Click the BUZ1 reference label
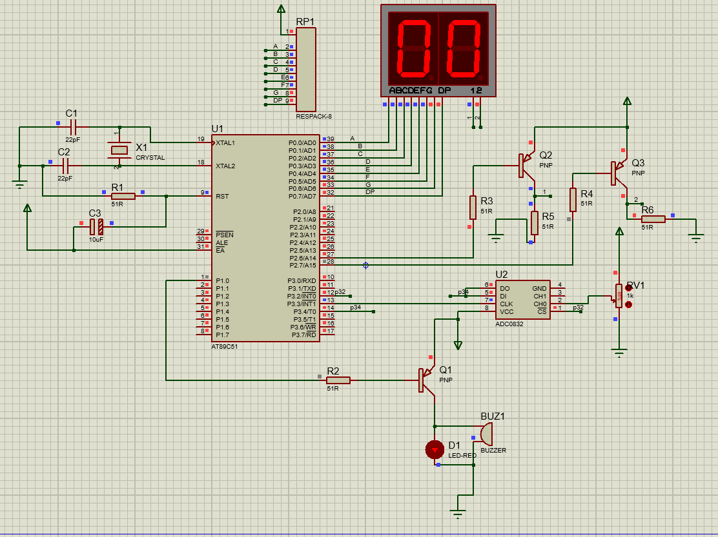This screenshot has height=537, width=718. 493,416
